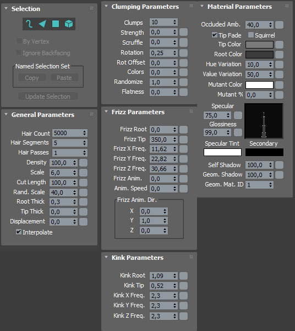Click the map button next to Mutant Color
Viewport: 295px width, 331px height.
pos(280,85)
